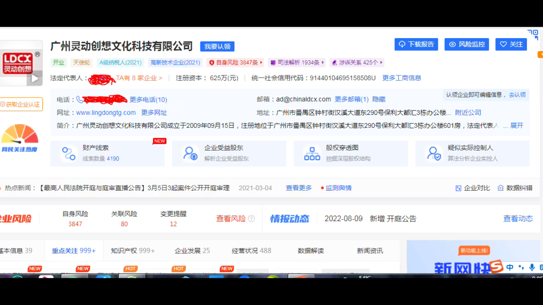The image size is (543, 305).
Task: Click the LDCX company logo thumbnail
Action: click(21, 63)
